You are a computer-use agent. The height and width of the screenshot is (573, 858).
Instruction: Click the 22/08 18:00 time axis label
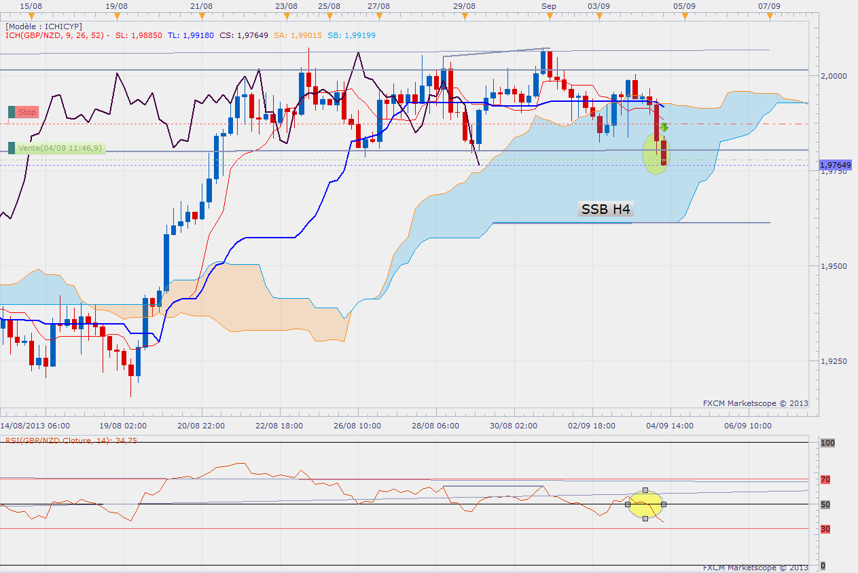click(280, 426)
